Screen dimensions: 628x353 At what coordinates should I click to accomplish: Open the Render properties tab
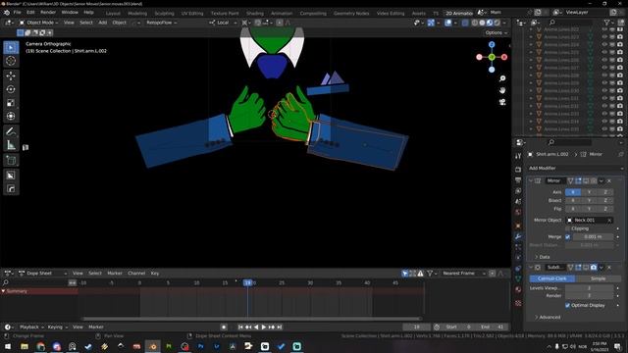518,170
